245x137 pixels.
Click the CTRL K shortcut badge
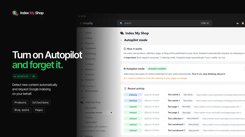tap(205, 23)
